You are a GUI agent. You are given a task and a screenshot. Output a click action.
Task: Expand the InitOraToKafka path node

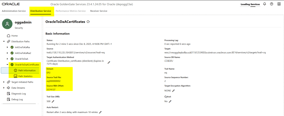(x=7, y=47)
